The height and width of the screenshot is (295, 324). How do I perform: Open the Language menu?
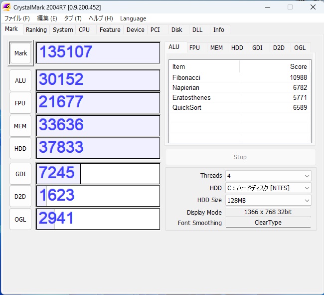click(x=133, y=18)
